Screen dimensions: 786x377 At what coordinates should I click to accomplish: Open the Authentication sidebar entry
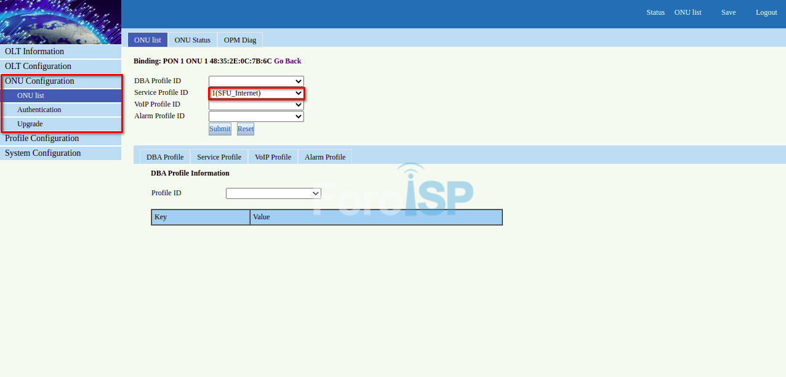pyautogui.click(x=39, y=109)
